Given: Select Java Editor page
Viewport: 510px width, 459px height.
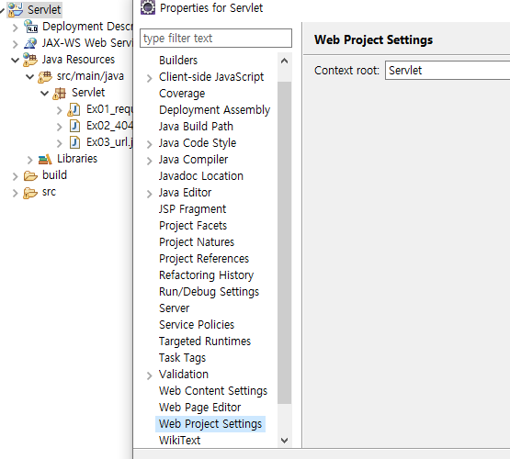Looking at the screenshot, I should click(x=185, y=193).
